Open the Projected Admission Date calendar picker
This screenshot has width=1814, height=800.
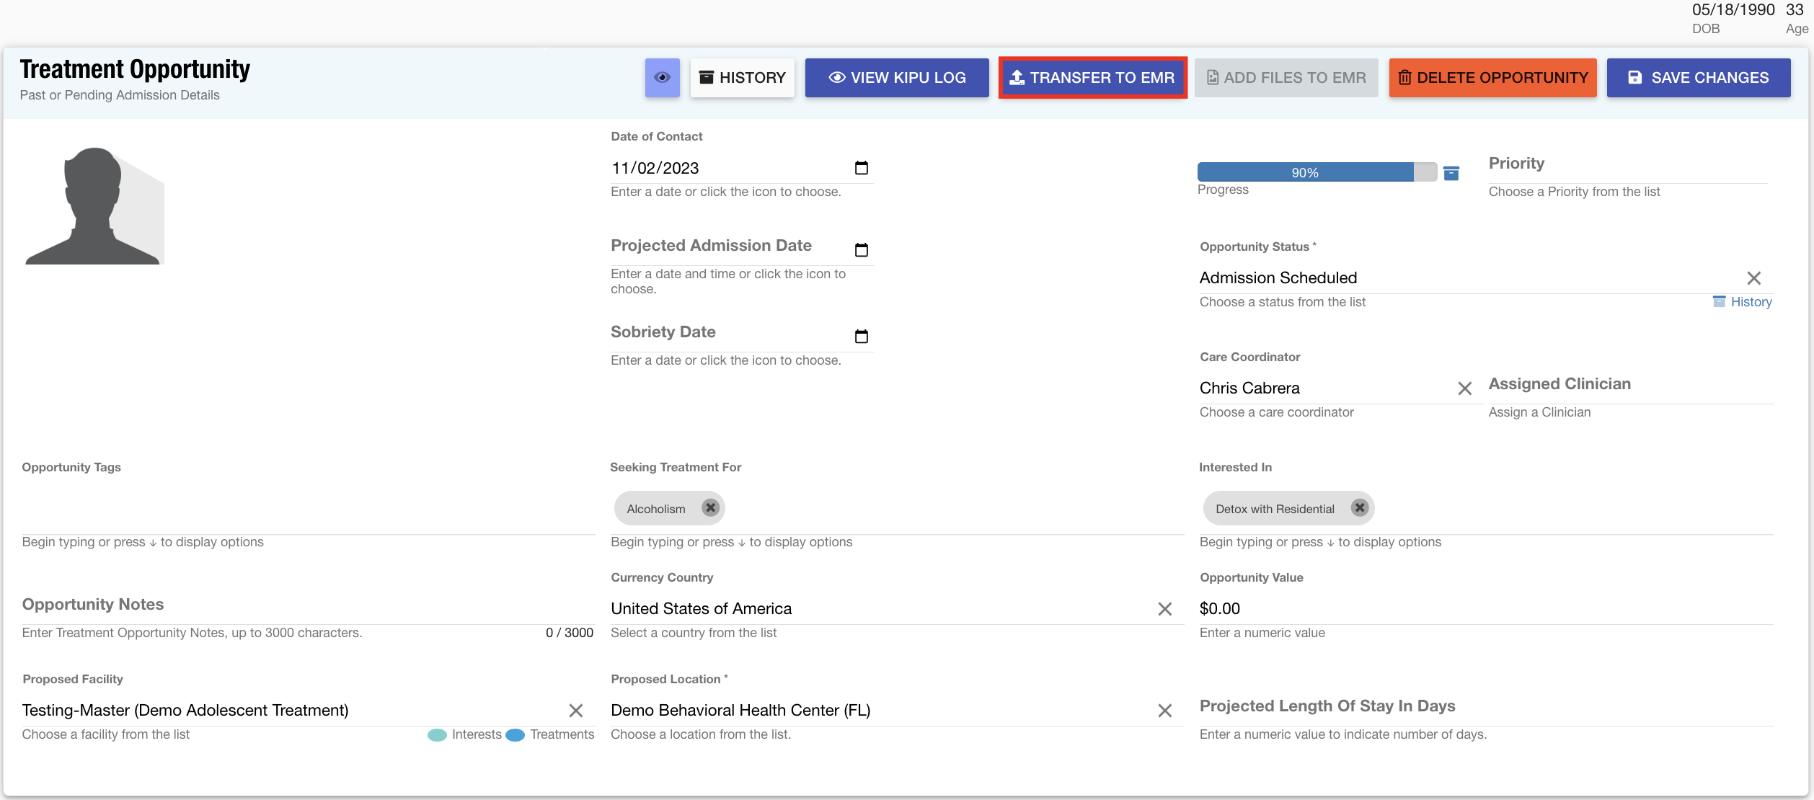[x=862, y=249]
